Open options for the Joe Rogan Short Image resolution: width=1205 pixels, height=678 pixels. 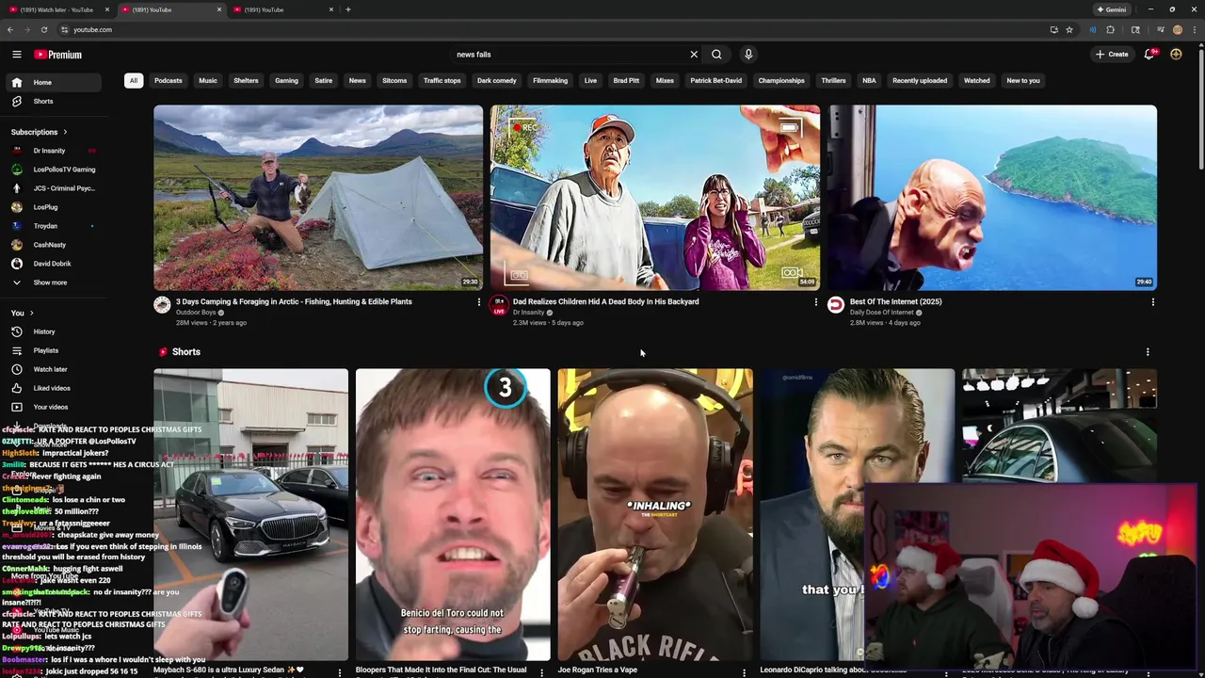coord(744,672)
